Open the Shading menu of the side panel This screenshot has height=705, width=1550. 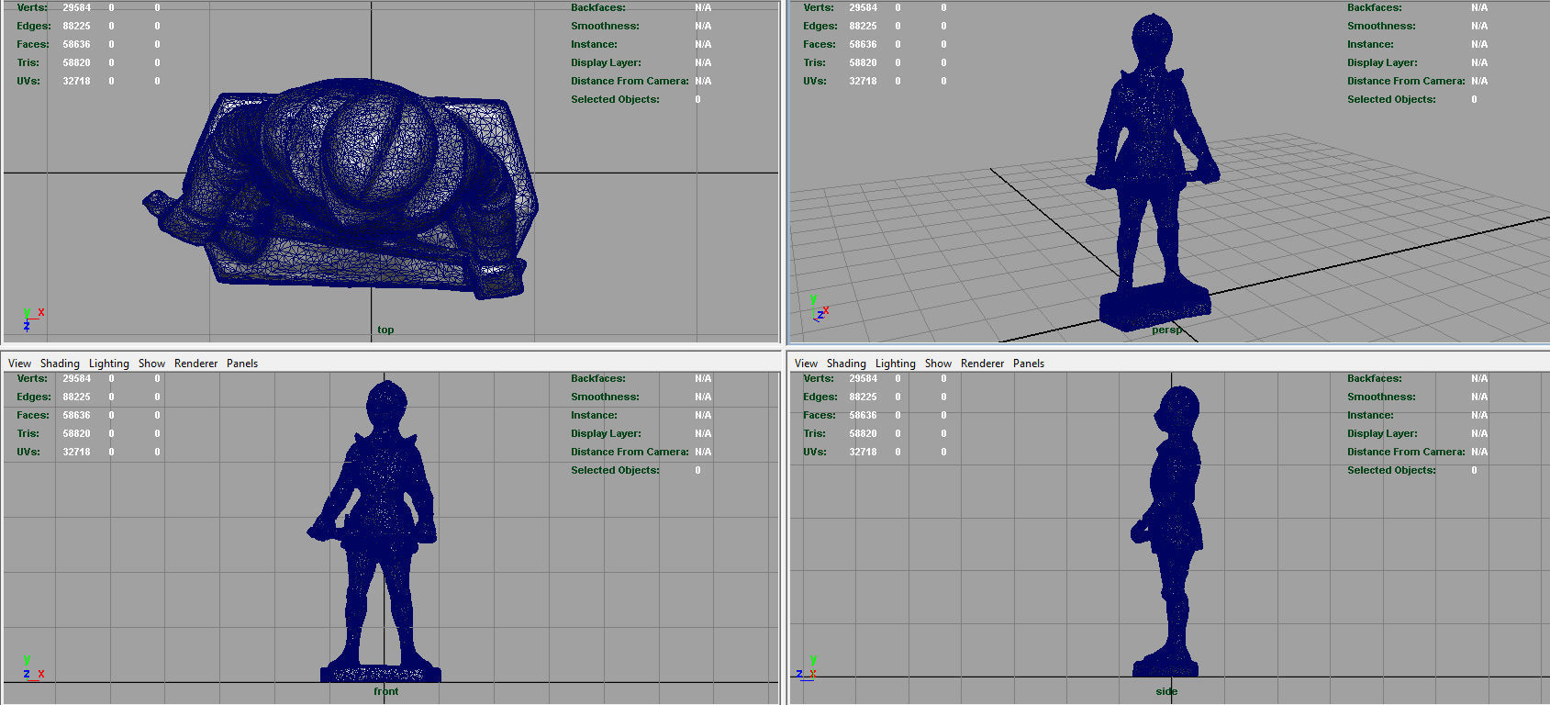click(846, 364)
